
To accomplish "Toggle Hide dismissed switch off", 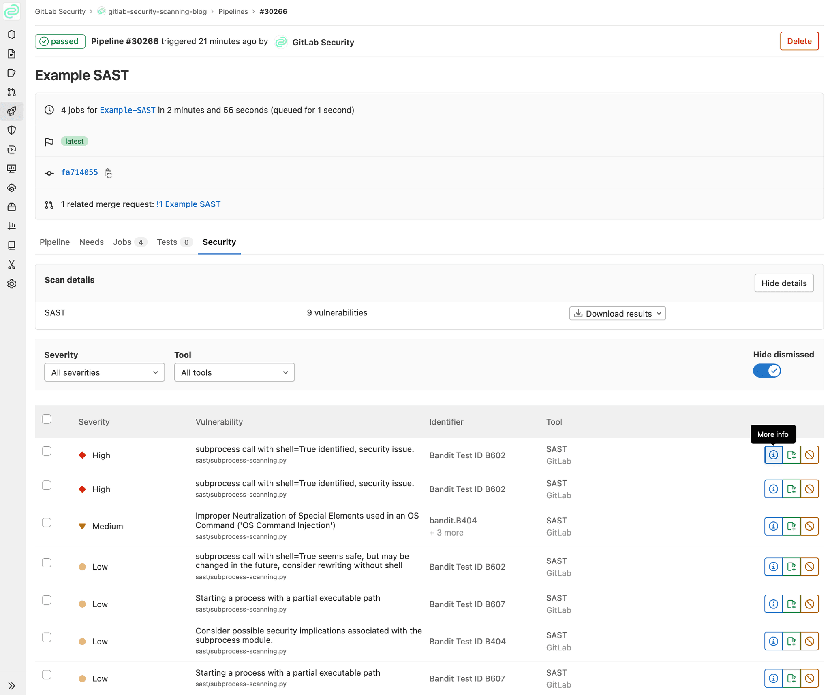I will (x=766, y=371).
